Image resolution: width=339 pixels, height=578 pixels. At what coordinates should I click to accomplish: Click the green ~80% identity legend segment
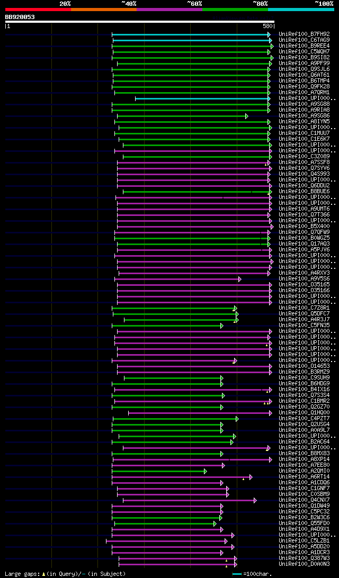[x=235, y=9]
